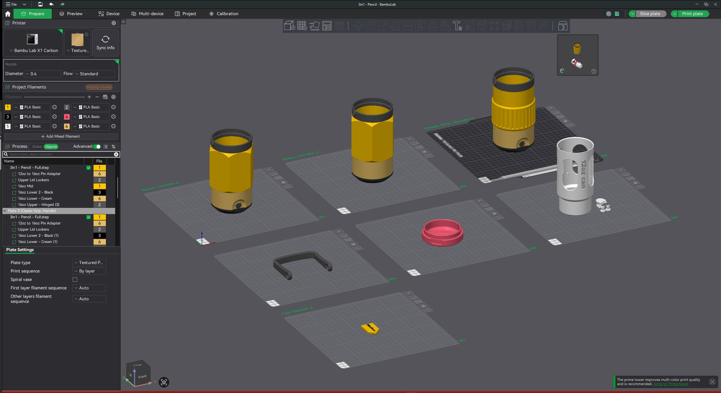Toggle printable checkbox under Plate 3 3in1 - Pencil
This screenshot has width=721, height=393.
tap(88, 217)
